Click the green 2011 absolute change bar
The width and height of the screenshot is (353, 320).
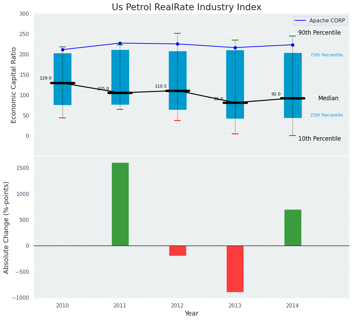click(120, 204)
